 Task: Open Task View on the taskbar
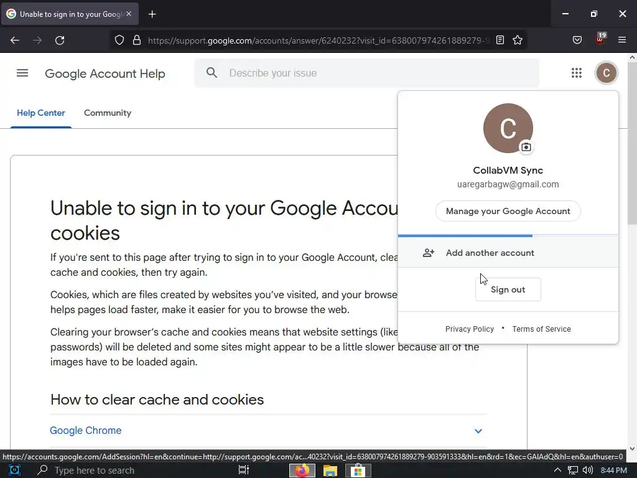point(244,471)
